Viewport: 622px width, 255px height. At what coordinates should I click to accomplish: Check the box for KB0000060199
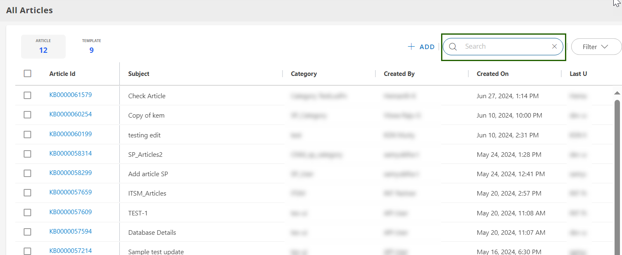click(x=27, y=135)
